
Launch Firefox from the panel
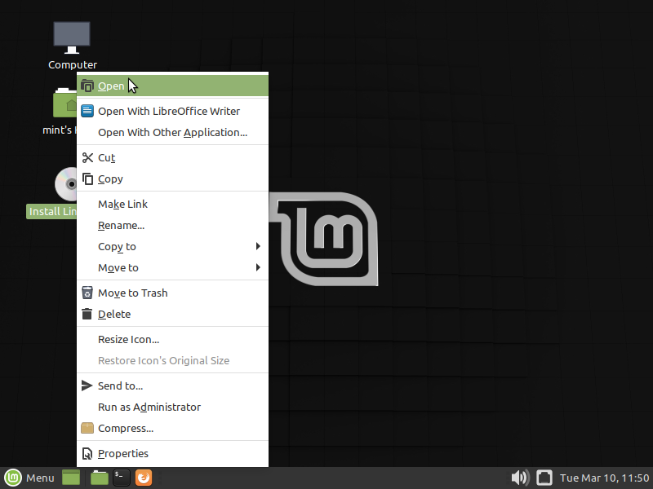click(144, 478)
